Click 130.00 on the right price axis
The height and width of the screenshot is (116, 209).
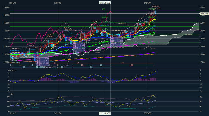coord(202,54)
